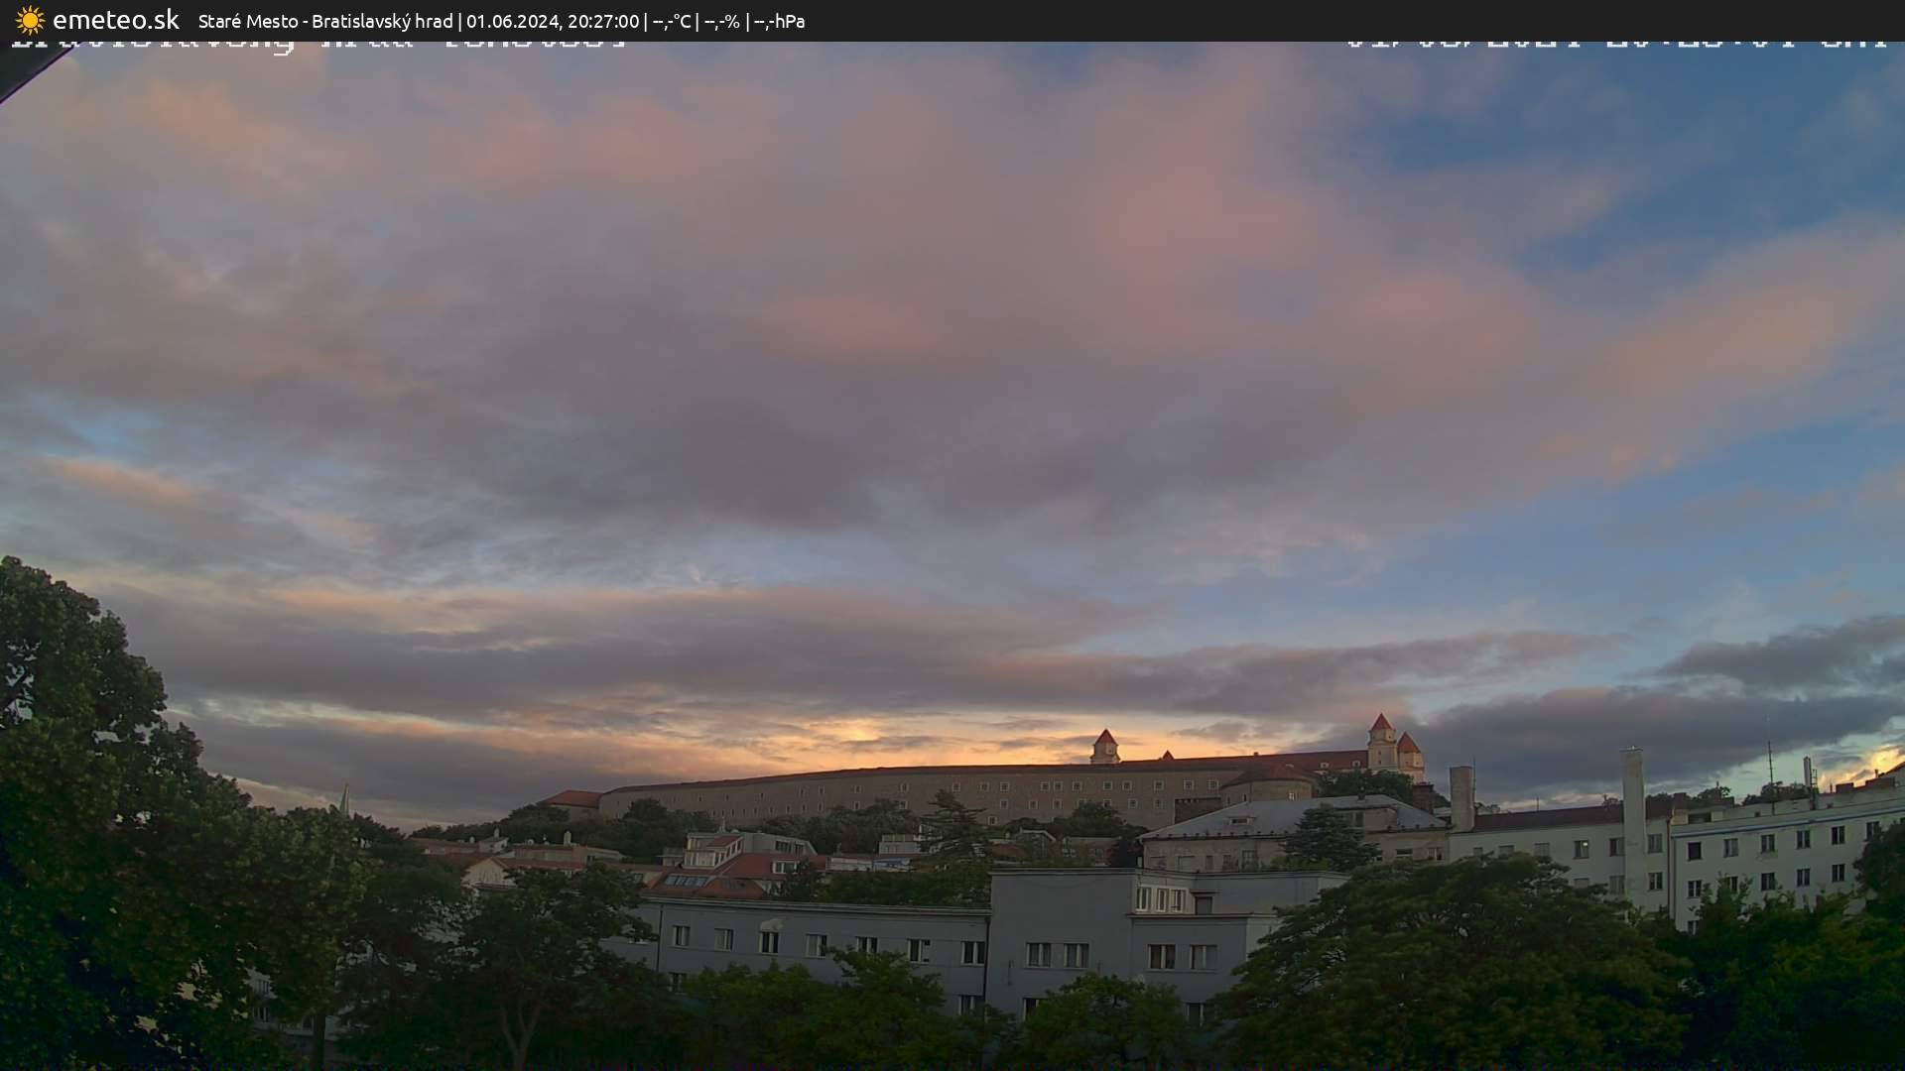Open the emeteo.sk site name link
Viewport: 1905px width, 1071px height.
pos(115,20)
